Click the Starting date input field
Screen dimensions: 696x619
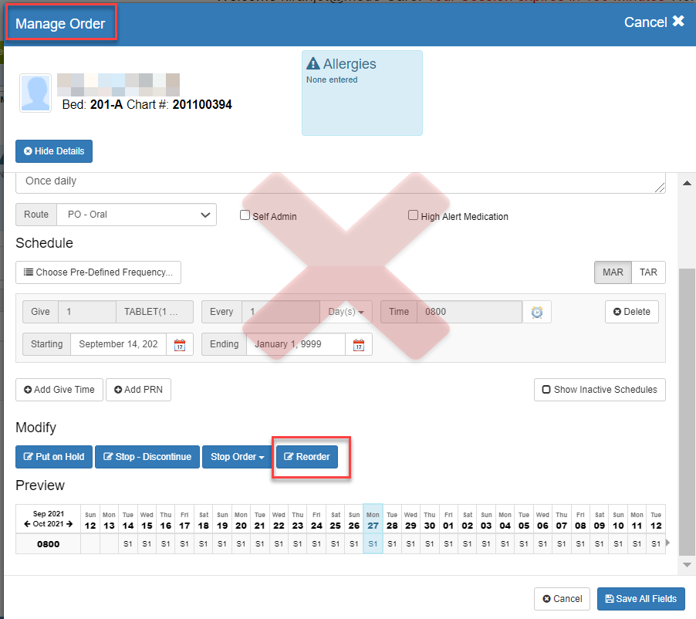click(119, 344)
